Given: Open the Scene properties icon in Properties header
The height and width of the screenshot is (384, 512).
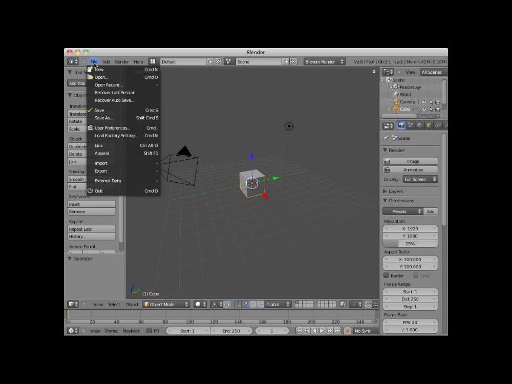Looking at the screenshot, I should tap(410, 125).
